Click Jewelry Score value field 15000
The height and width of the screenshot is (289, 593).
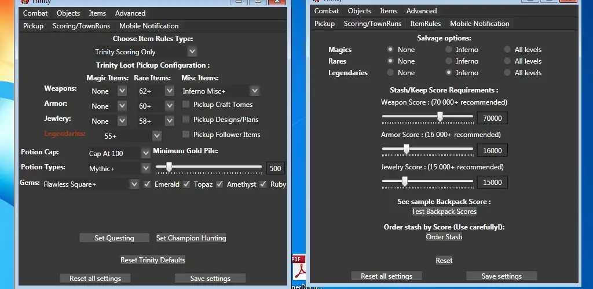(x=492, y=183)
